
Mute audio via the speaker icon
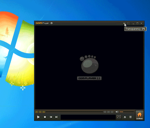pos(117,112)
